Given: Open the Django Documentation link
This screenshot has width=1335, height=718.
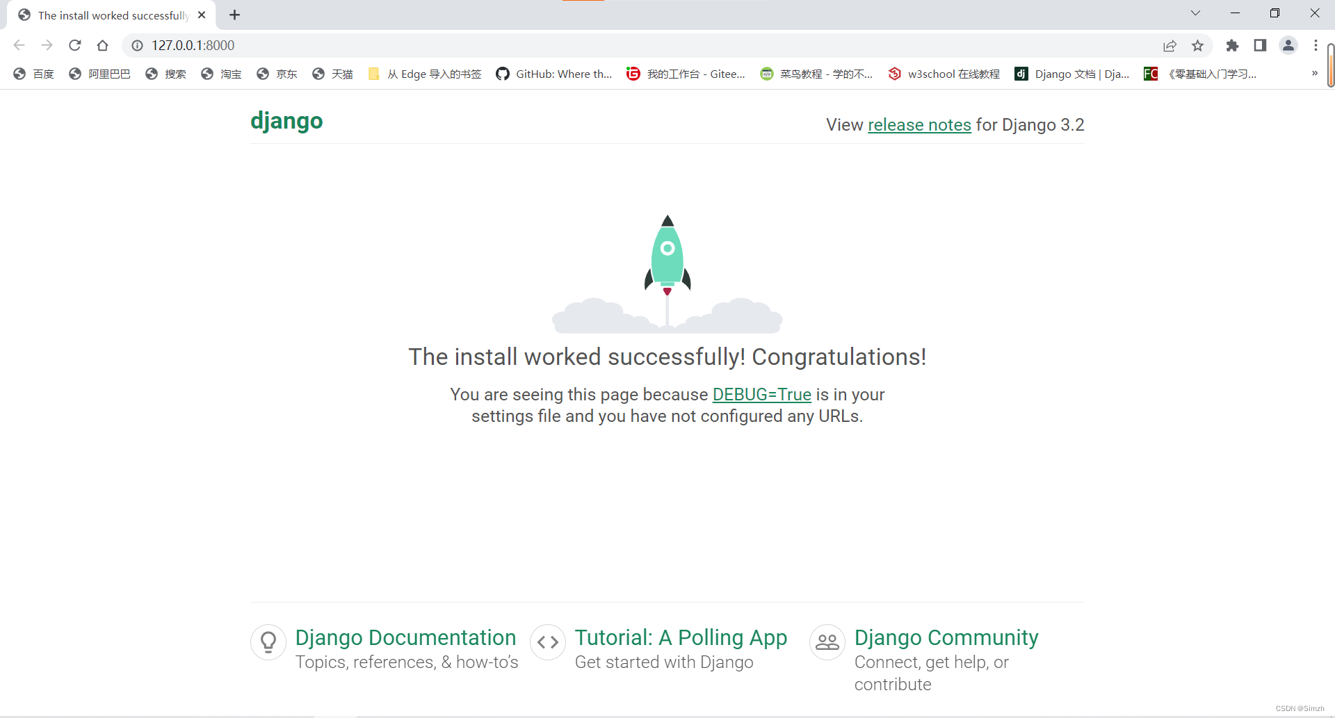Looking at the screenshot, I should [x=405, y=637].
